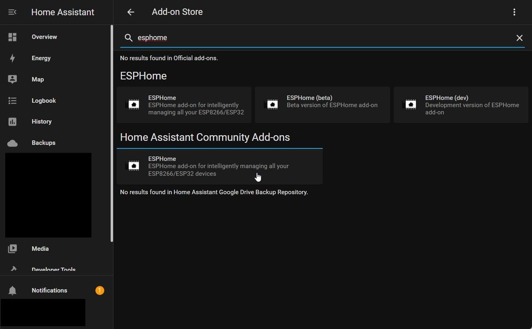Collapse the sidebar with the hamburger icon
532x329 pixels.
(12, 12)
